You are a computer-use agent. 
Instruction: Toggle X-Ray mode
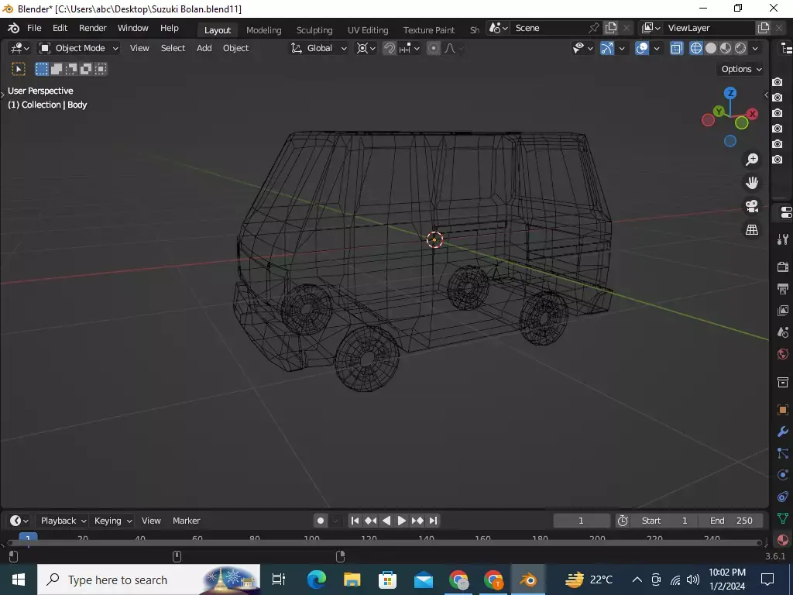pyautogui.click(x=677, y=48)
